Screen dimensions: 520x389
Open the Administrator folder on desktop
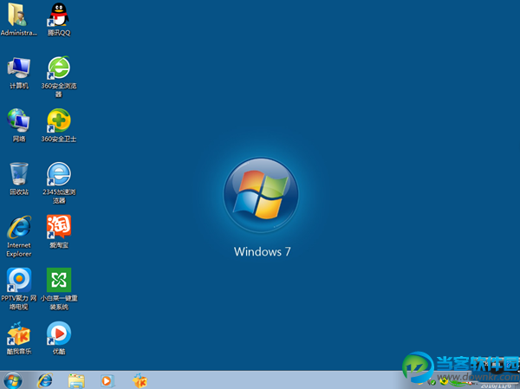(x=19, y=16)
